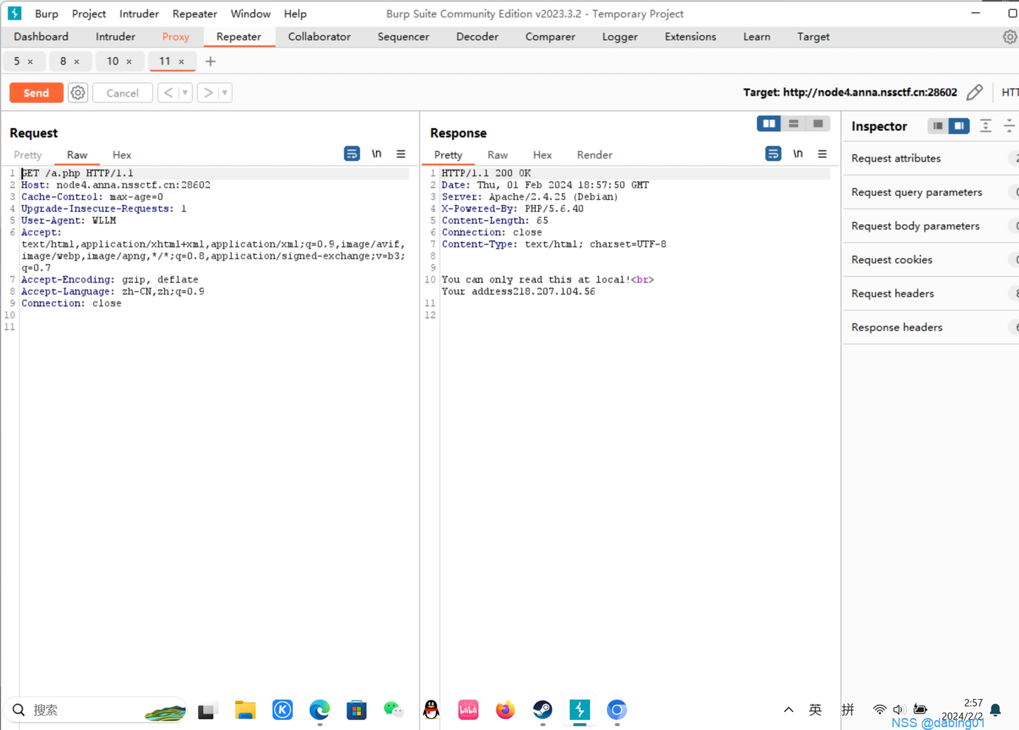Toggle word wrap in Response panel
Image resolution: width=1019 pixels, height=730 pixels.
[773, 154]
